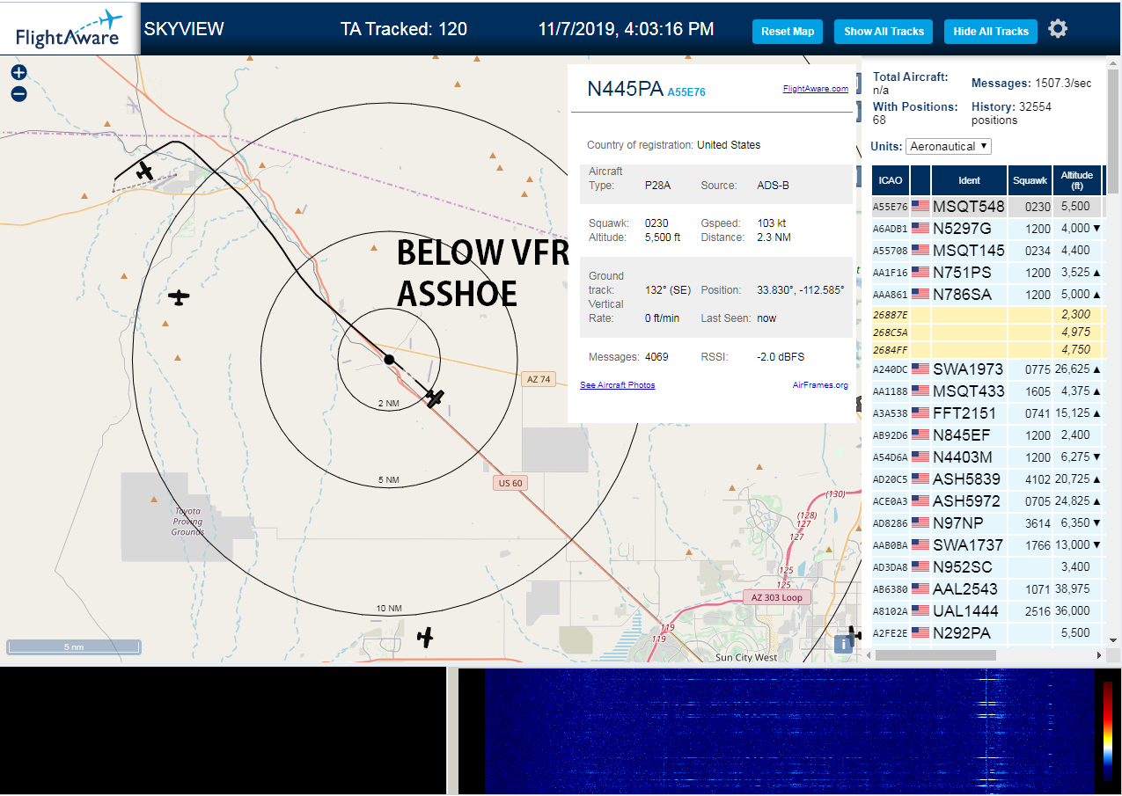Open See Aircraft Photos link
This screenshot has width=1122, height=796.
(618, 385)
